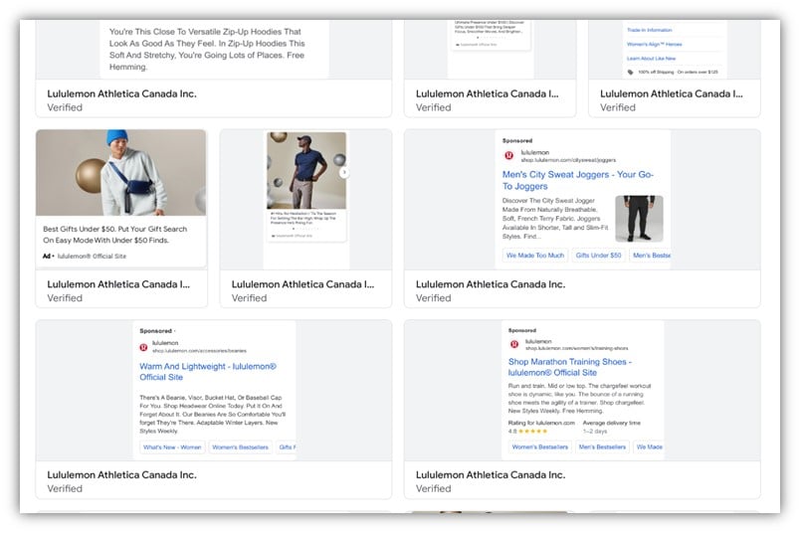Click 'Women's Bestsellers' in the beanie headwear ad
Screen dimensions: 800x533
pos(240,446)
